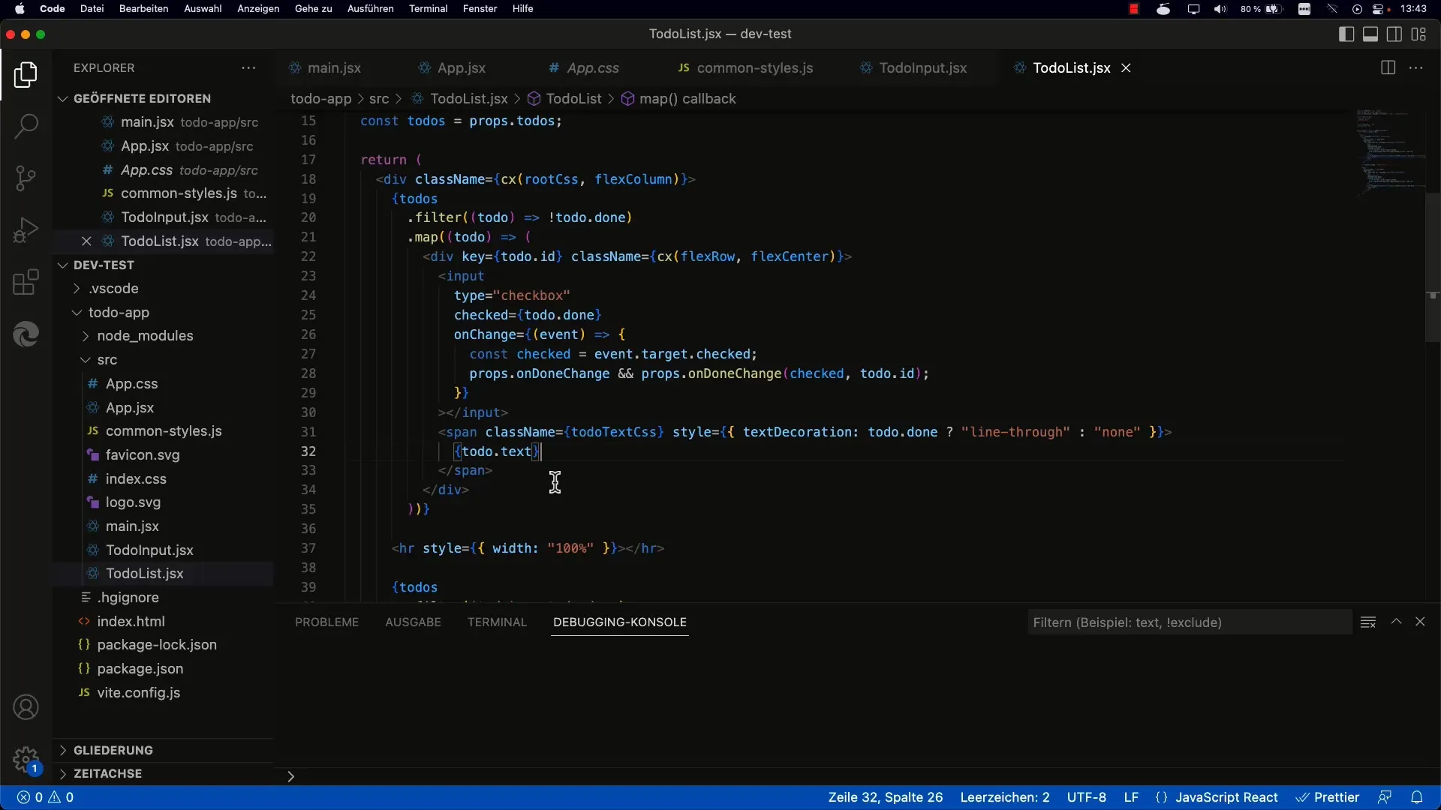Go to line via Zeile 32, Spalte 26

coord(886,797)
